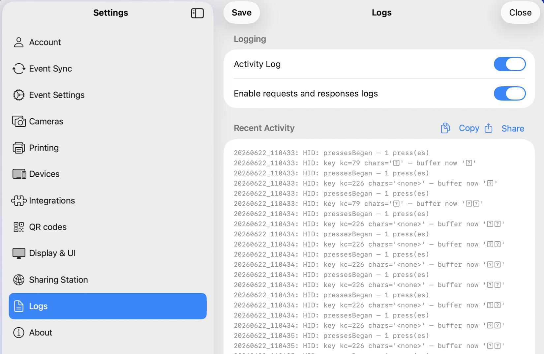
Task: Click the Event Settings gear icon
Action: coord(19,95)
